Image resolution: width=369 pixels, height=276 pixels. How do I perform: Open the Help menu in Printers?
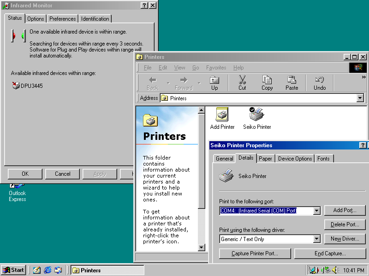pos(238,68)
